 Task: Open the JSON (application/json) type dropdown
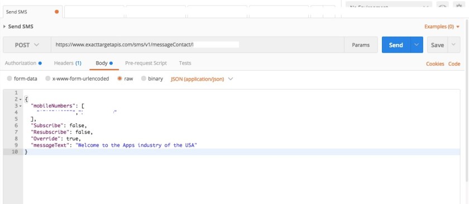[202, 79]
